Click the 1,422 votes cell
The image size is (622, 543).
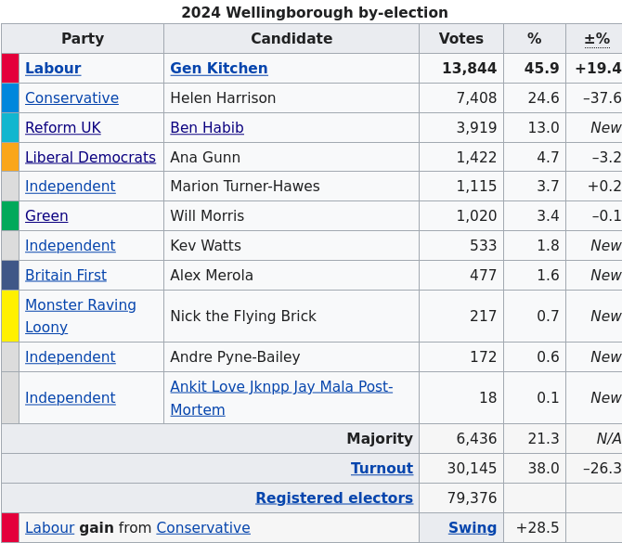(461, 158)
